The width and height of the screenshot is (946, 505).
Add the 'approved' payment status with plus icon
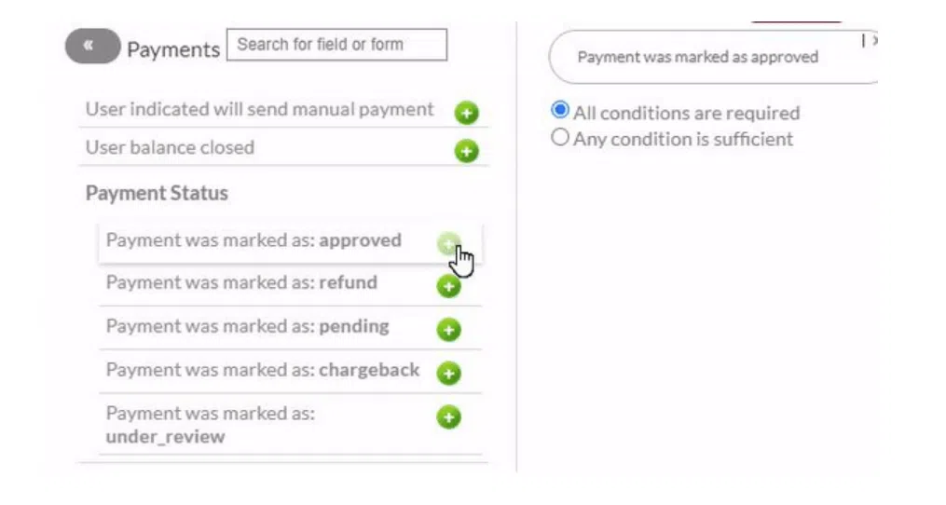point(448,244)
